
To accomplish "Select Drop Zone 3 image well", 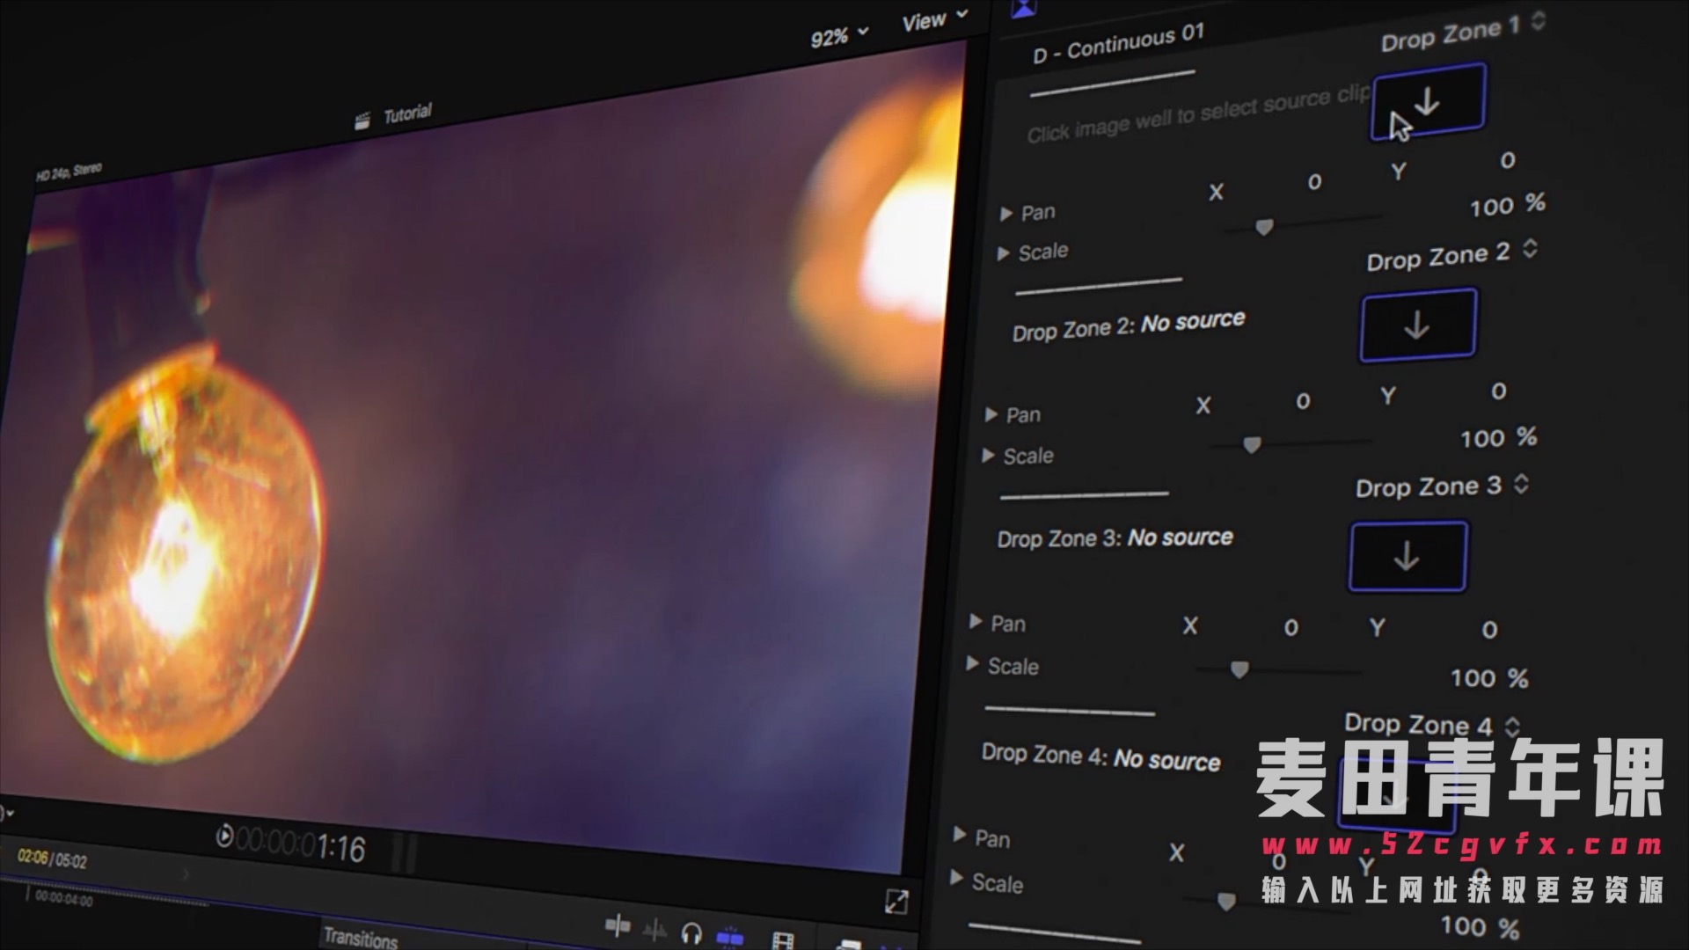I will tap(1407, 557).
